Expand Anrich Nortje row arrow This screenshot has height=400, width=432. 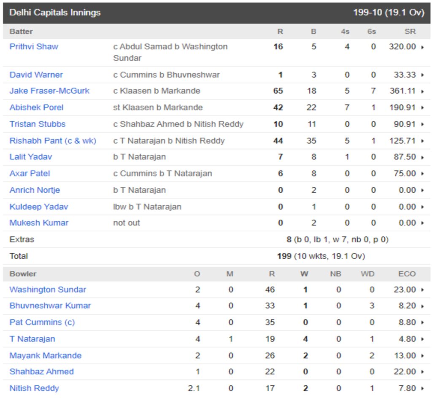[x=423, y=191]
